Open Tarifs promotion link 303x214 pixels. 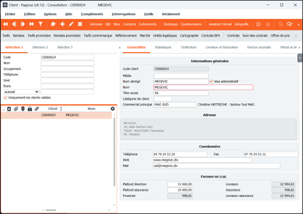coord(40,35)
